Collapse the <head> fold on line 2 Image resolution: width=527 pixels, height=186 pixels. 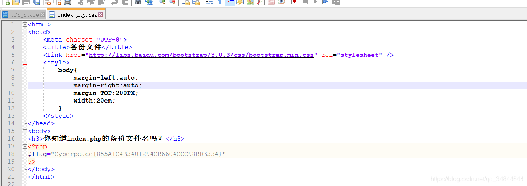pos(25,32)
